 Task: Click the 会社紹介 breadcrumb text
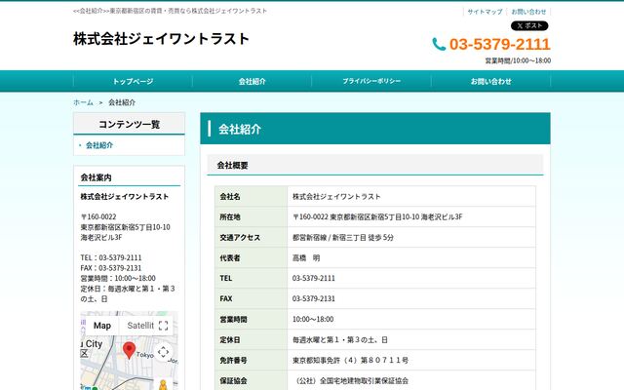(122, 102)
